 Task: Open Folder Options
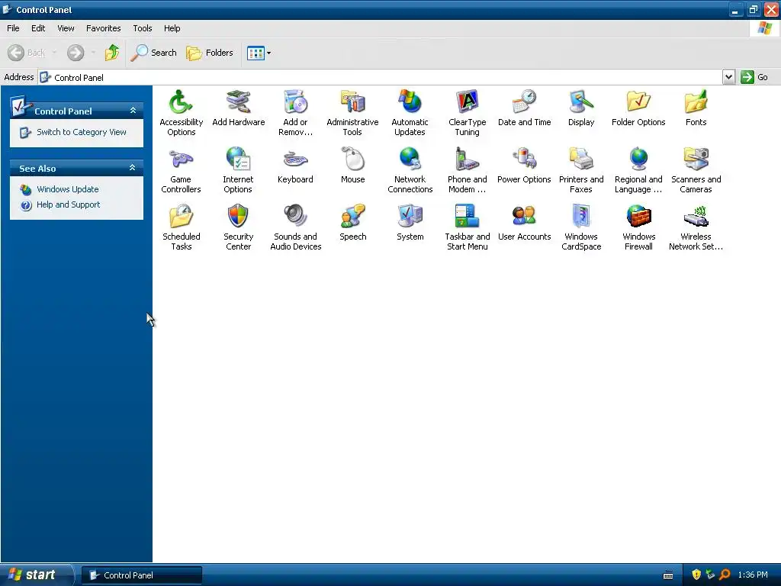pos(638,108)
